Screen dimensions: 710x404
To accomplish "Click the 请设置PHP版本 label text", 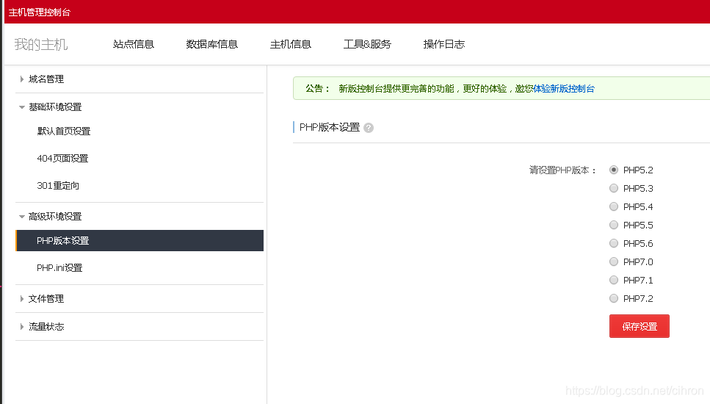I will coord(562,170).
